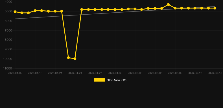Click the 11000 y-axis label

(x=8, y=68)
